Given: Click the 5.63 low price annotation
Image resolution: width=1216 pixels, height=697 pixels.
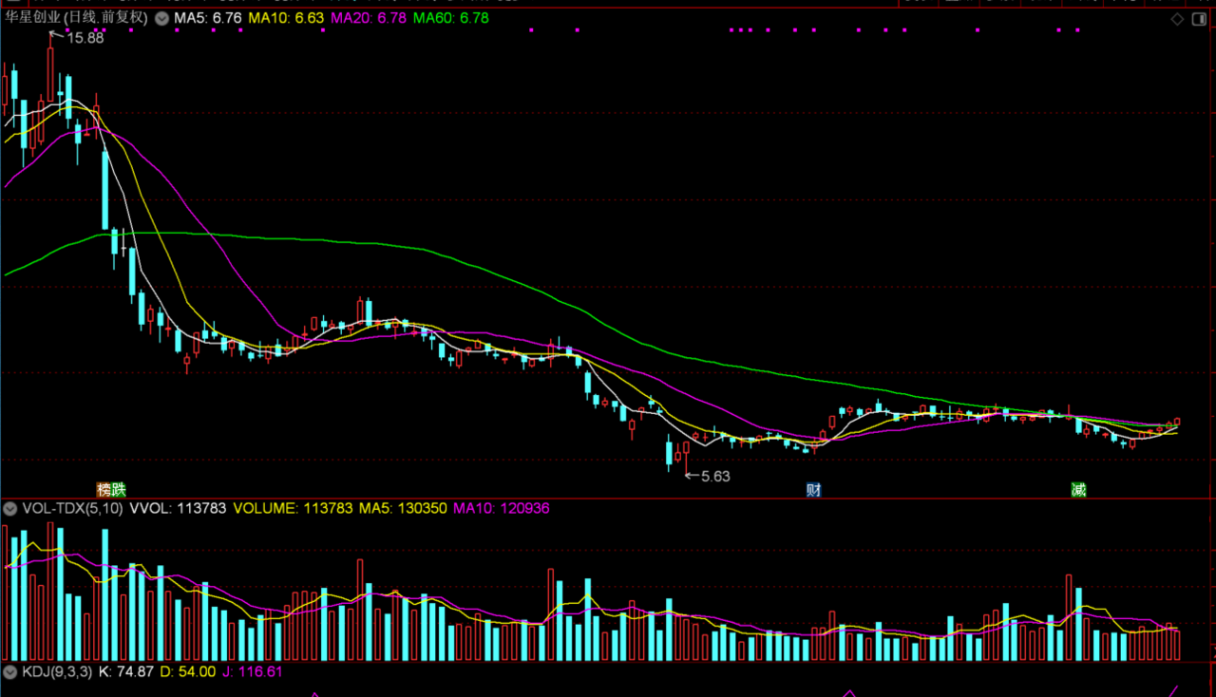Looking at the screenshot, I should coord(715,477).
